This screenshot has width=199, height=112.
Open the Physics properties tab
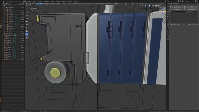click(168, 29)
